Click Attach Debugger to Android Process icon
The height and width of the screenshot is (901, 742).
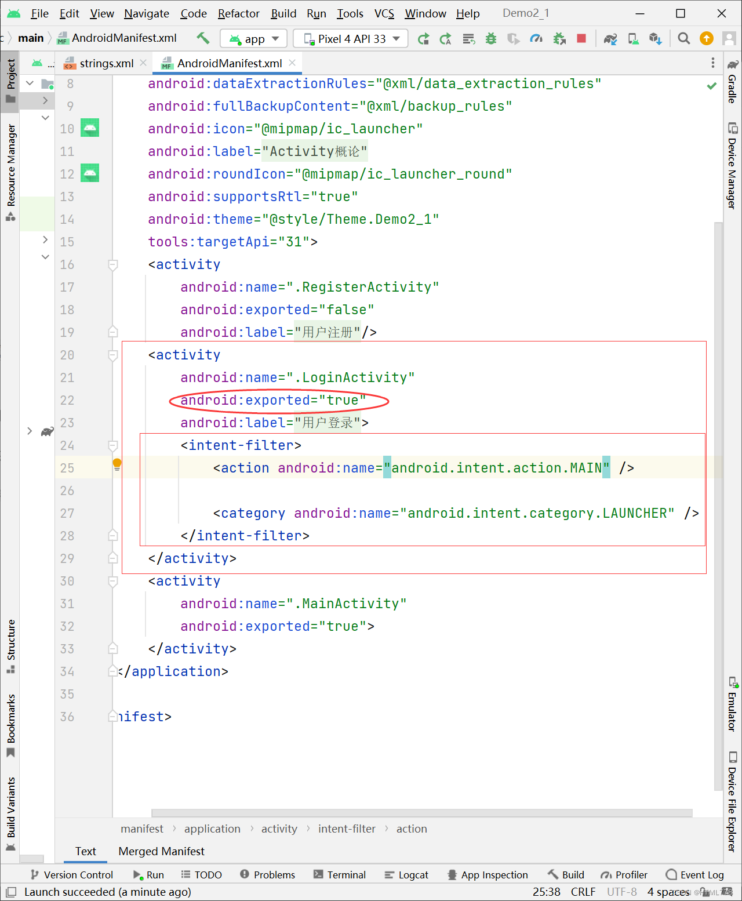(x=559, y=39)
